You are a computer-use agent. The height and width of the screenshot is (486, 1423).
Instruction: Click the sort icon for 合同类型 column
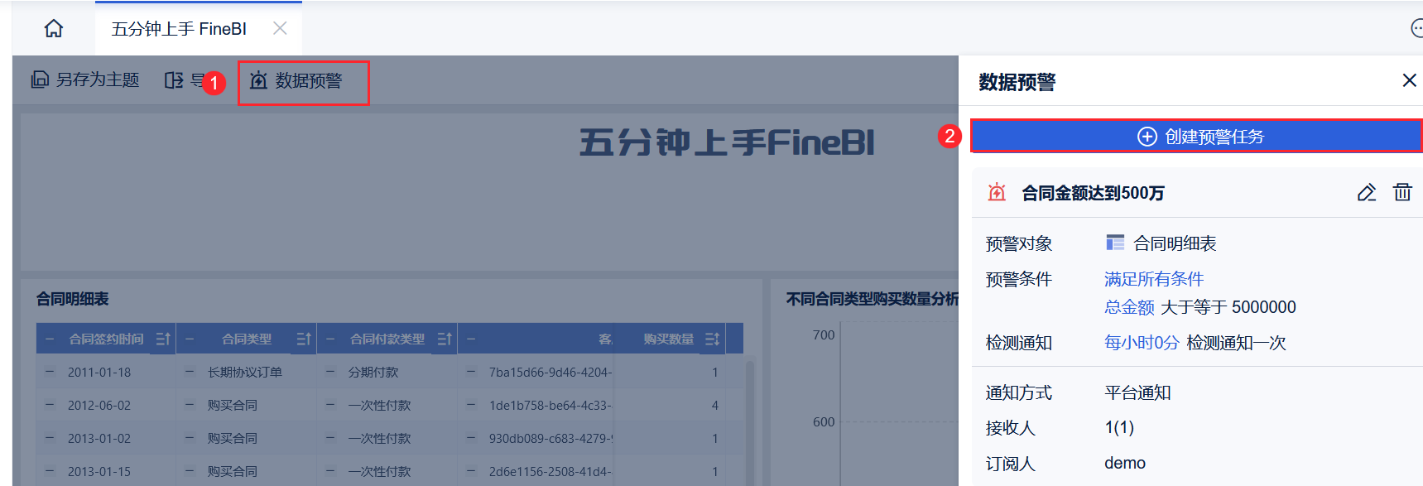pos(304,339)
